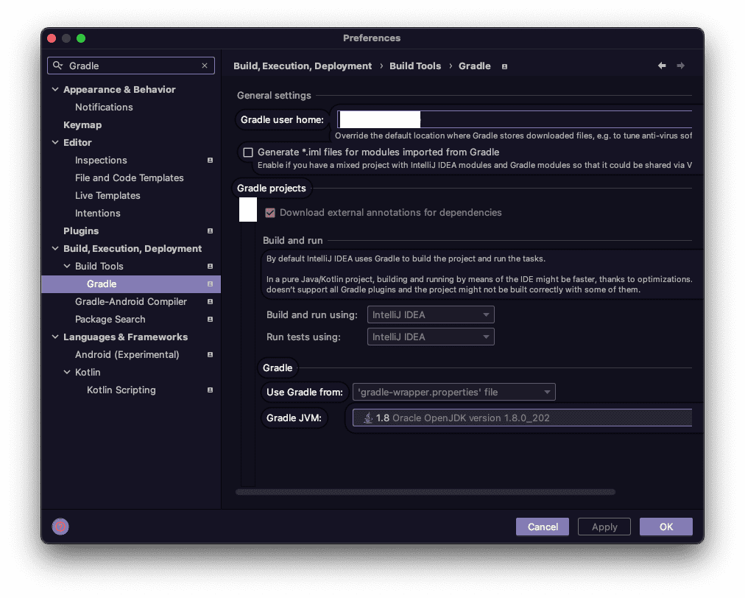Select Intentions settings
This screenshot has height=598, width=745.
97,214
